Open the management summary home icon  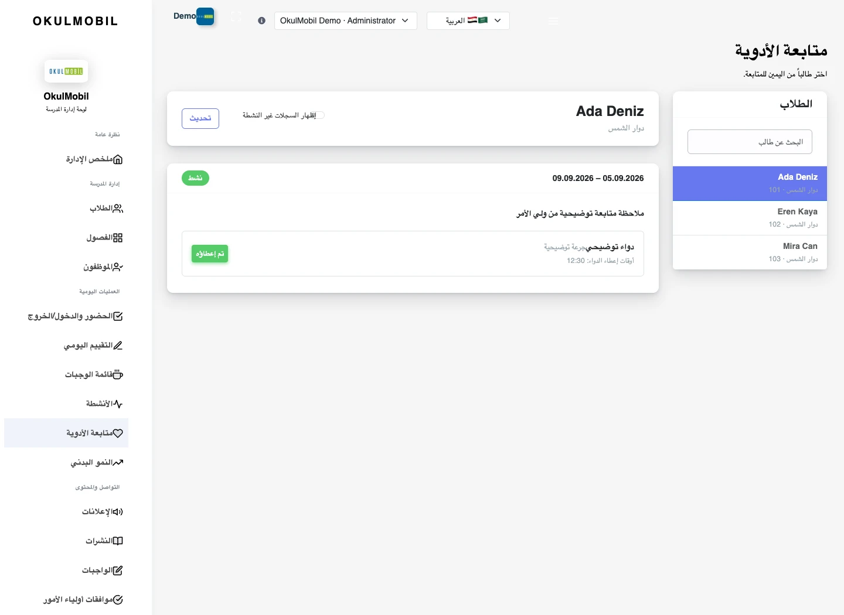coord(118,159)
